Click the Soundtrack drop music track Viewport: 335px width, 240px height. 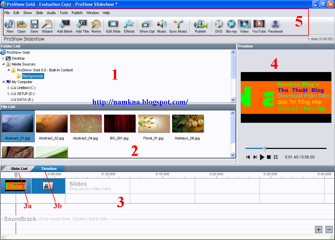click(167, 219)
